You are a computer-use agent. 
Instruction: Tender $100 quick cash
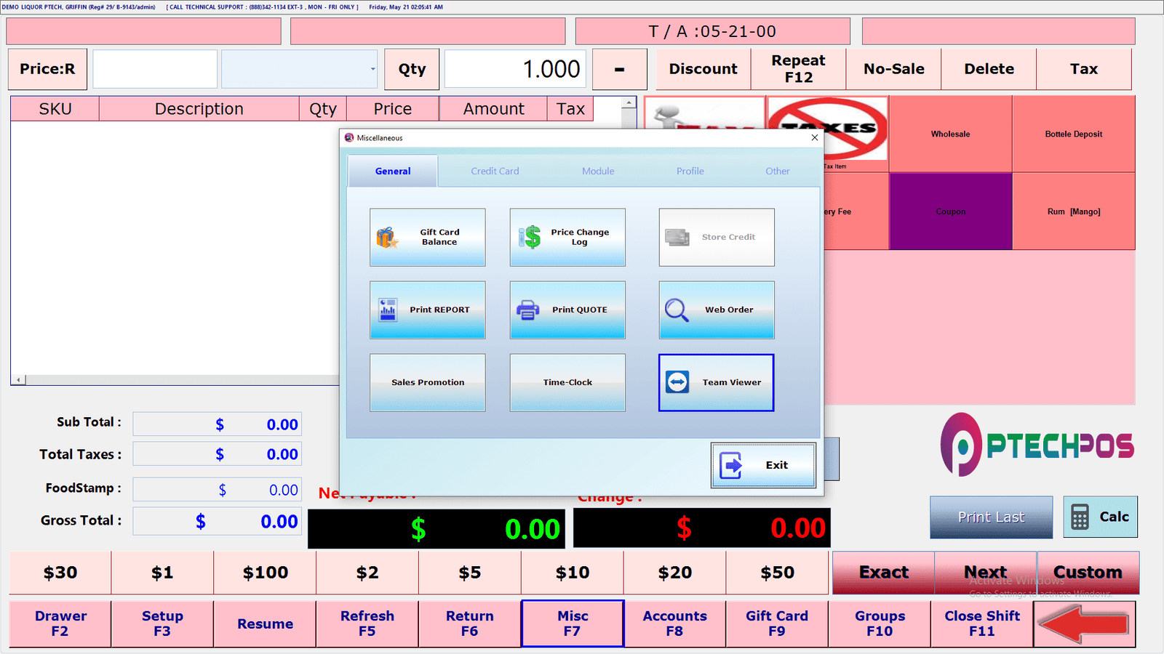(265, 573)
